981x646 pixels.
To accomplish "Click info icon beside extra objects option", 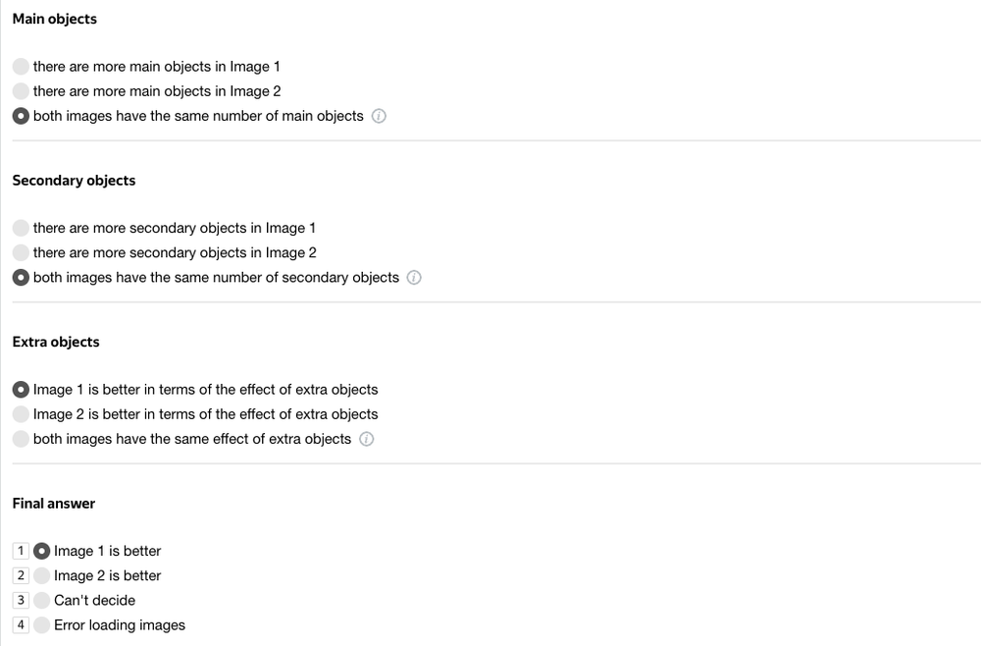I will (x=367, y=439).
